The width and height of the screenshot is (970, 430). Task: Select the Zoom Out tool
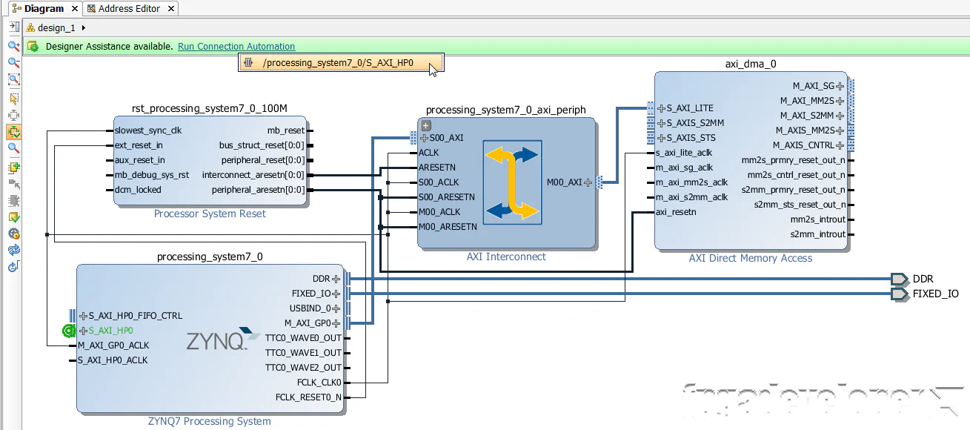(x=13, y=62)
